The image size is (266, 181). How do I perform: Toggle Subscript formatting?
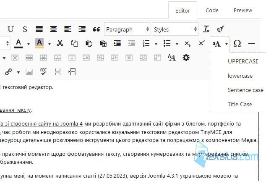188,44
